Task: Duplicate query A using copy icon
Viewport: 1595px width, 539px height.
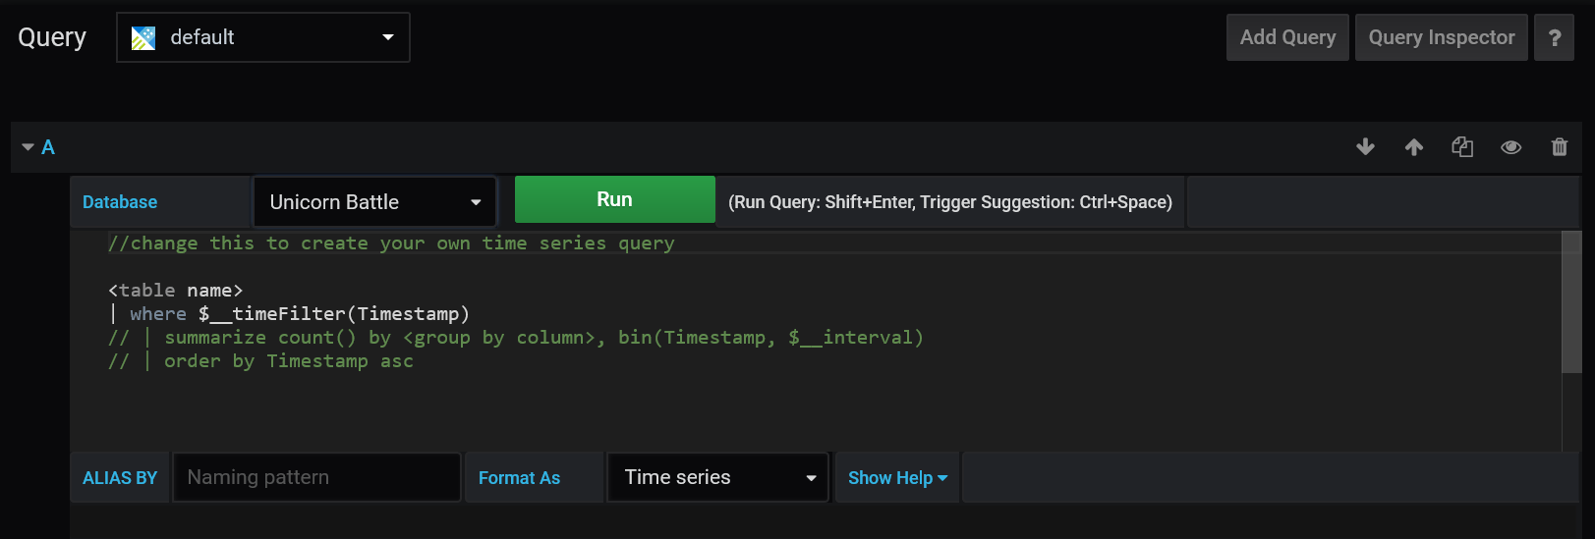Action: click(1462, 147)
